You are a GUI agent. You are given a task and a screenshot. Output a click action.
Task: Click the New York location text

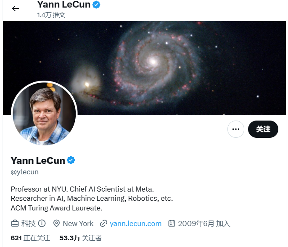tap(78, 223)
